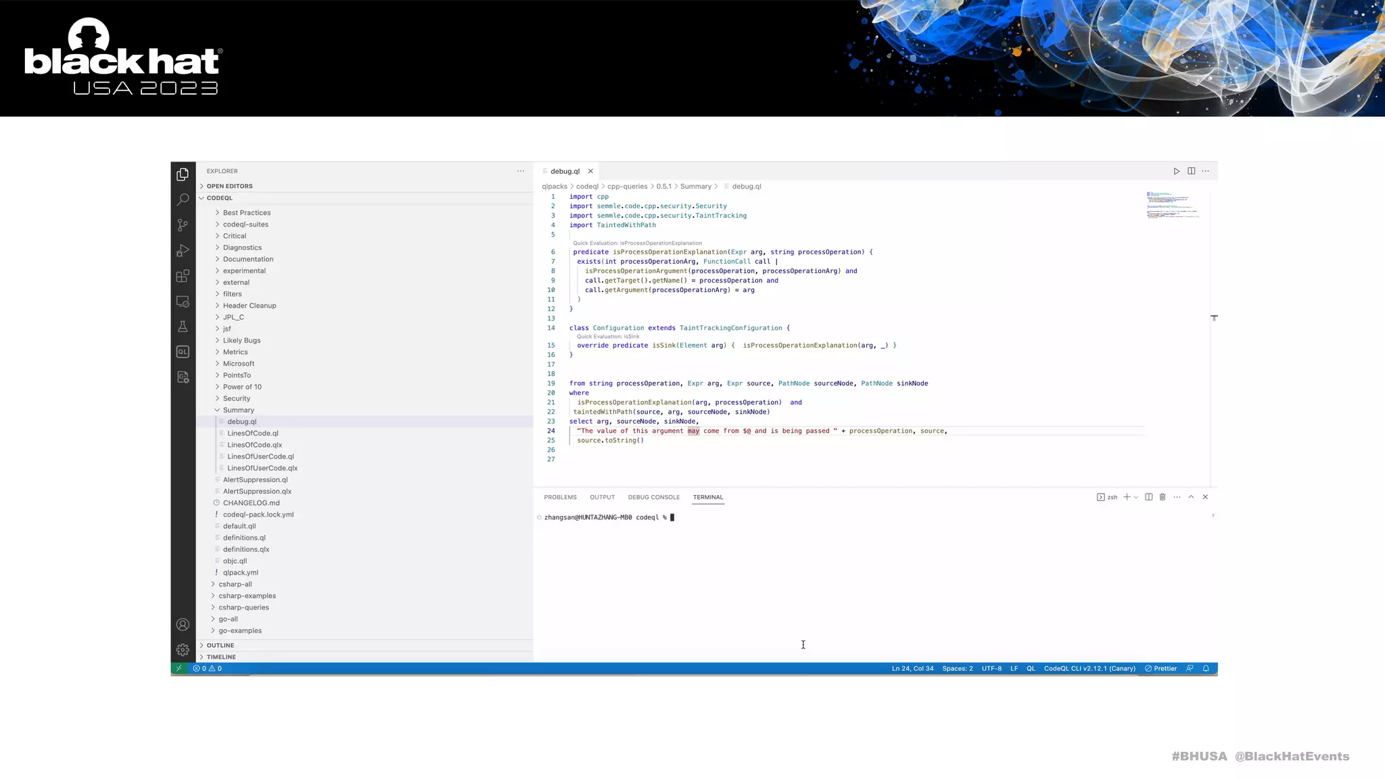Run Quick Evaluation: isProcessOperationExplanation link
The width and height of the screenshot is (1385, 779).
click(x=637, y=243)
